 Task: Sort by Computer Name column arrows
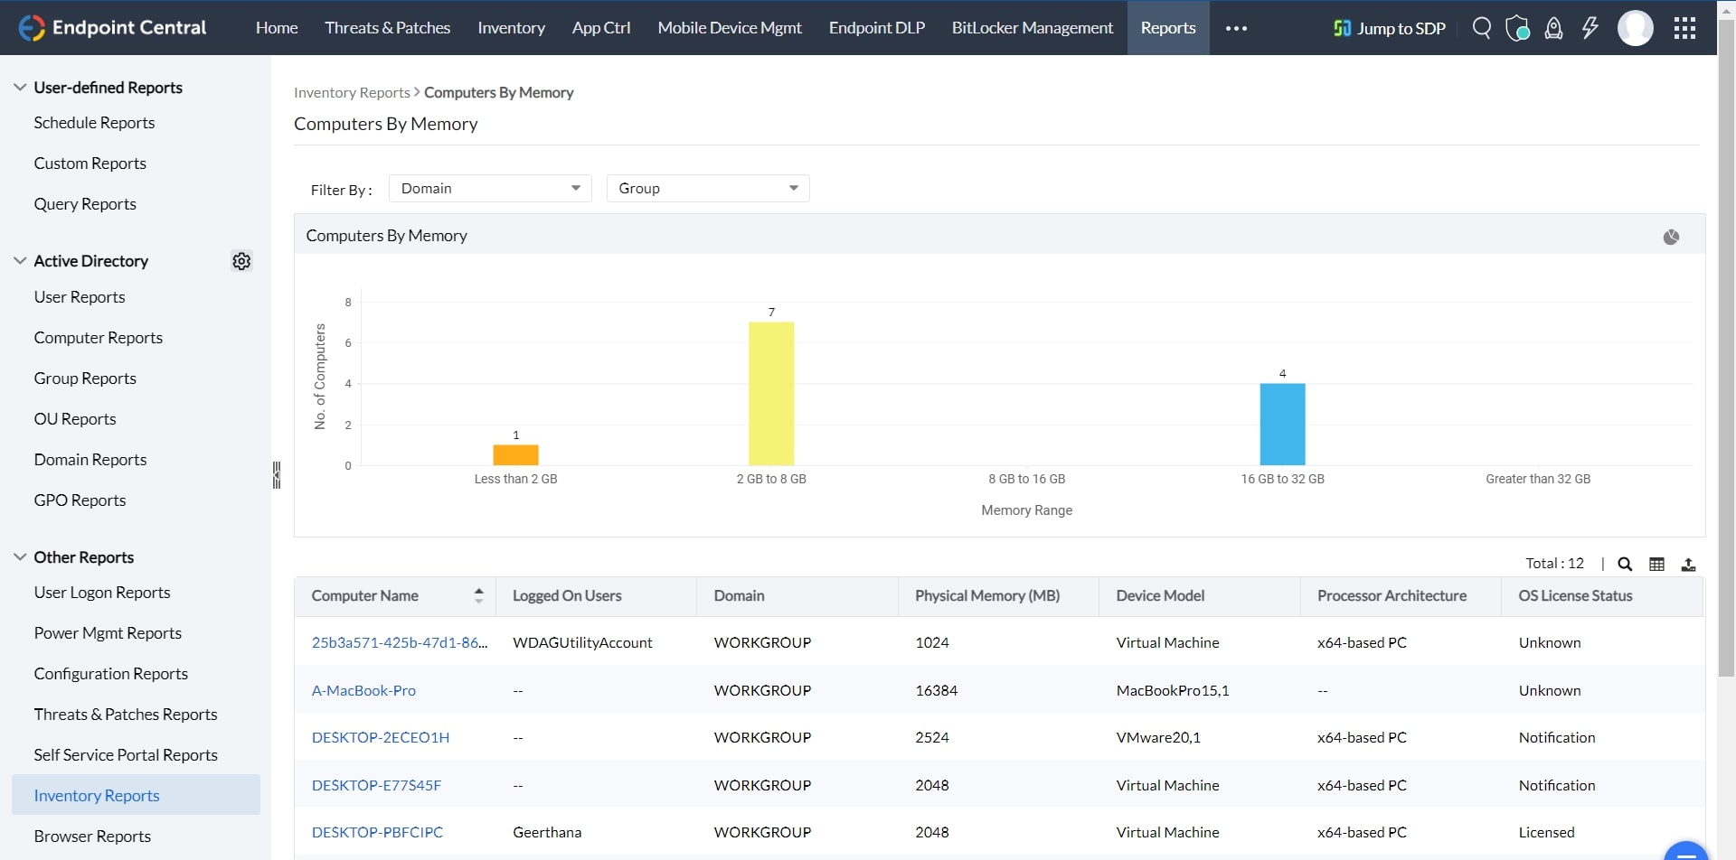click(x=478, y=595)
